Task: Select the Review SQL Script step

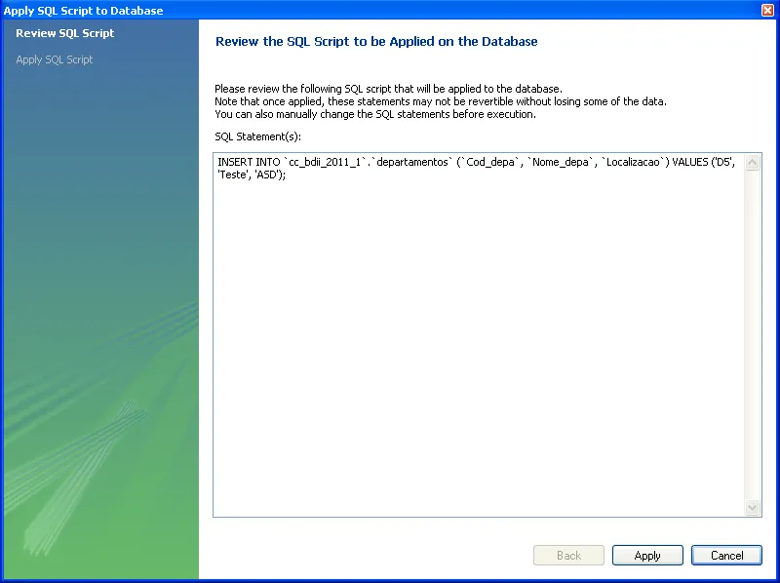Action: pyautogui.click(x=65, y=33)
